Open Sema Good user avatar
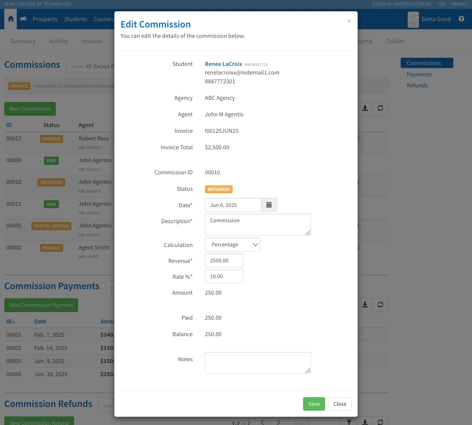This screenshot has width=472, height=425. tap(413, 20)
